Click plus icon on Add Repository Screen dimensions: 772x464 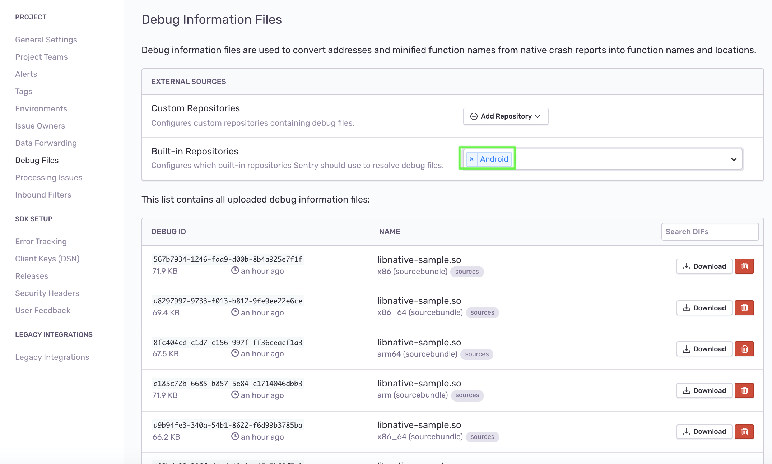(474, 116)
